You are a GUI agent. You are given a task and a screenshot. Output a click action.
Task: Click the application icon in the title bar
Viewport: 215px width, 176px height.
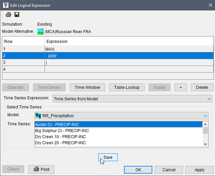pyautogui.click(x=5, y=5)
